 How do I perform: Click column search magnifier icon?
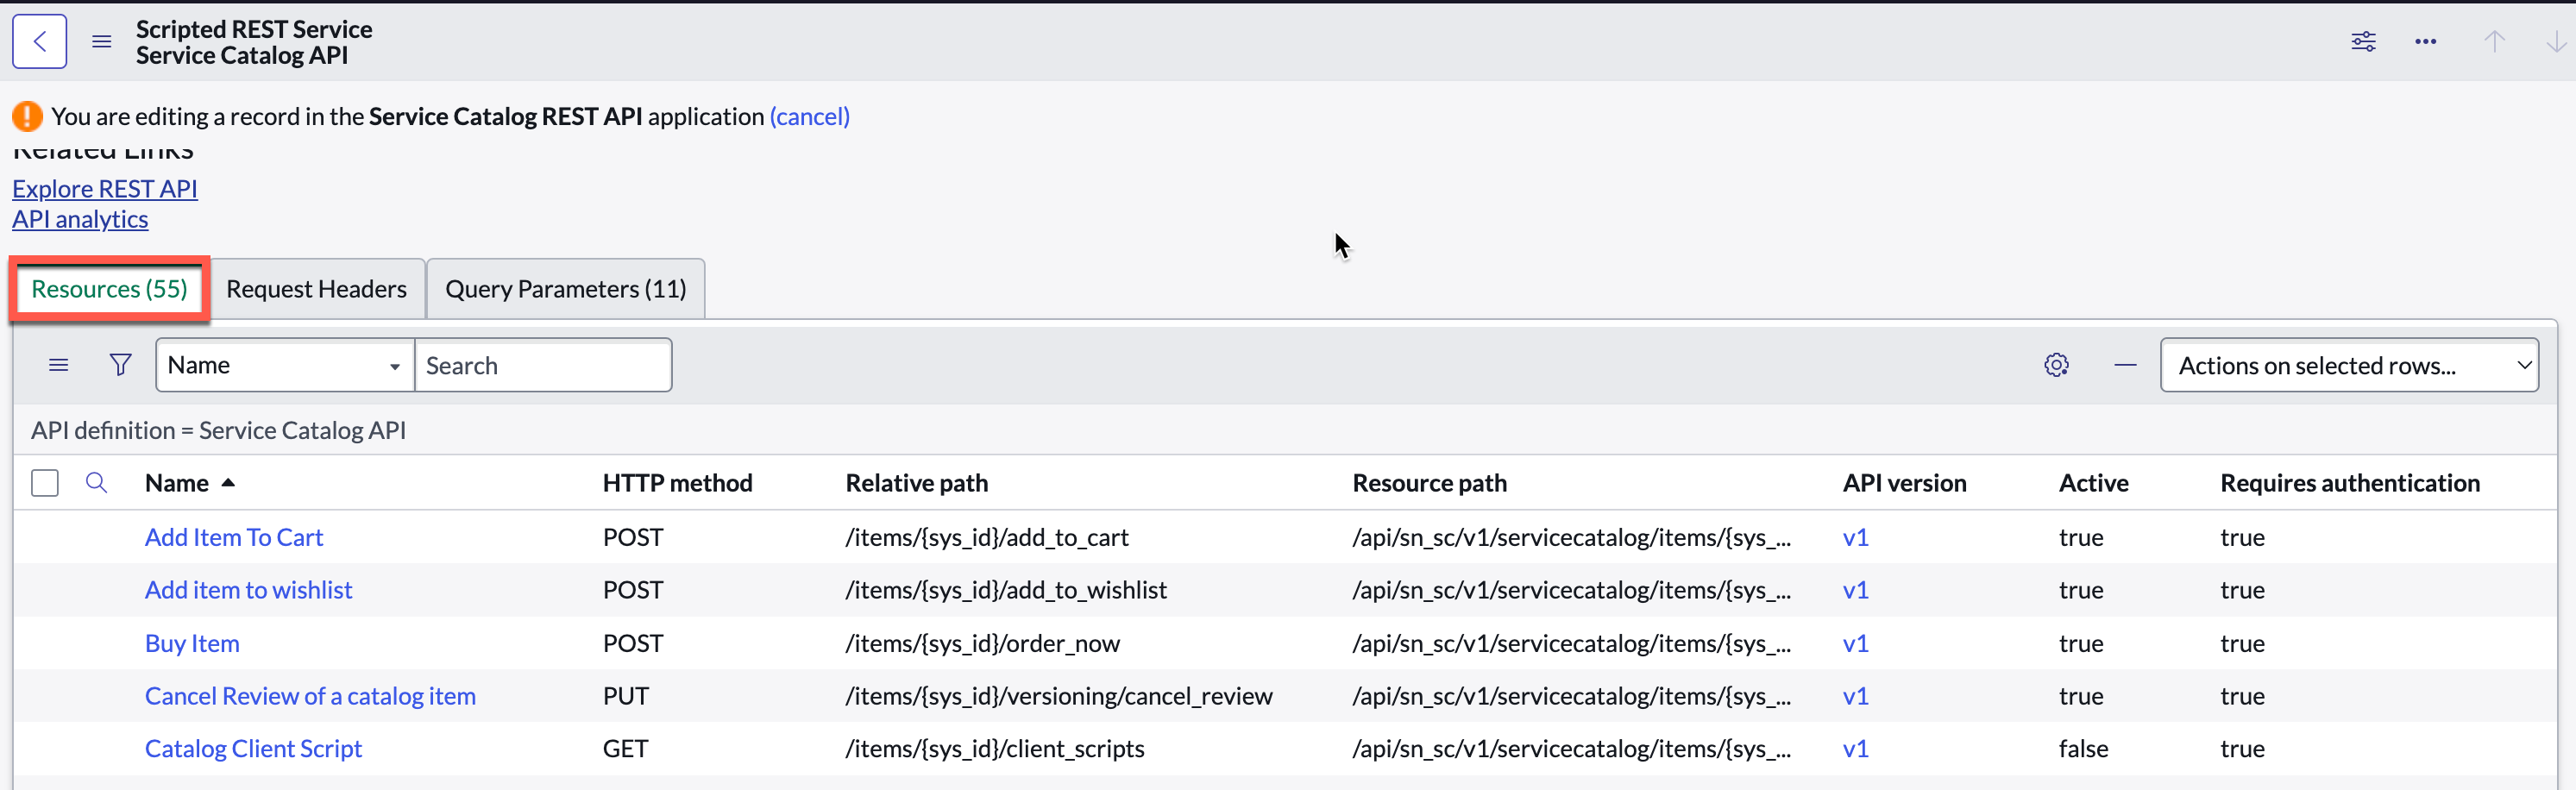[x=96, y=483]
